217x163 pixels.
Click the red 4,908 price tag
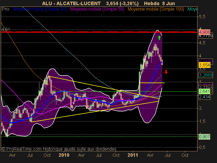205,32
